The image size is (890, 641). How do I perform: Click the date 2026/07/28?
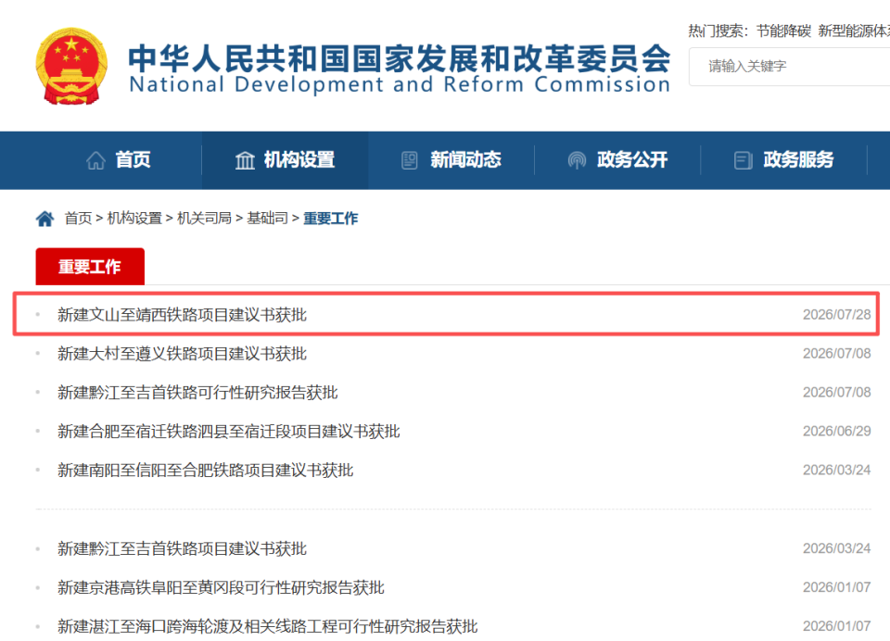tap(836, 315)
